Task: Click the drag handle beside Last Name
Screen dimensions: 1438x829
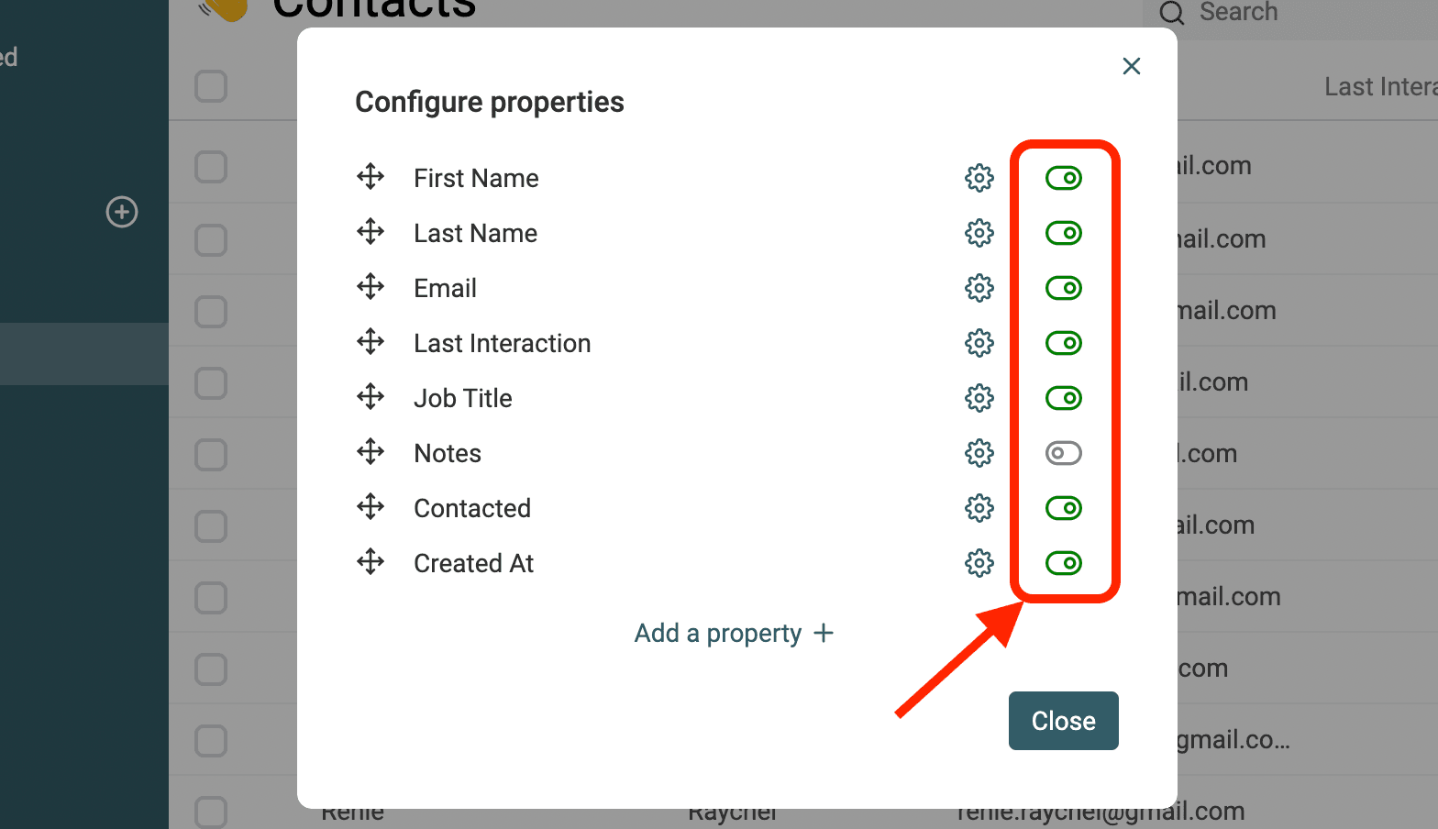Action: [371, 232]
